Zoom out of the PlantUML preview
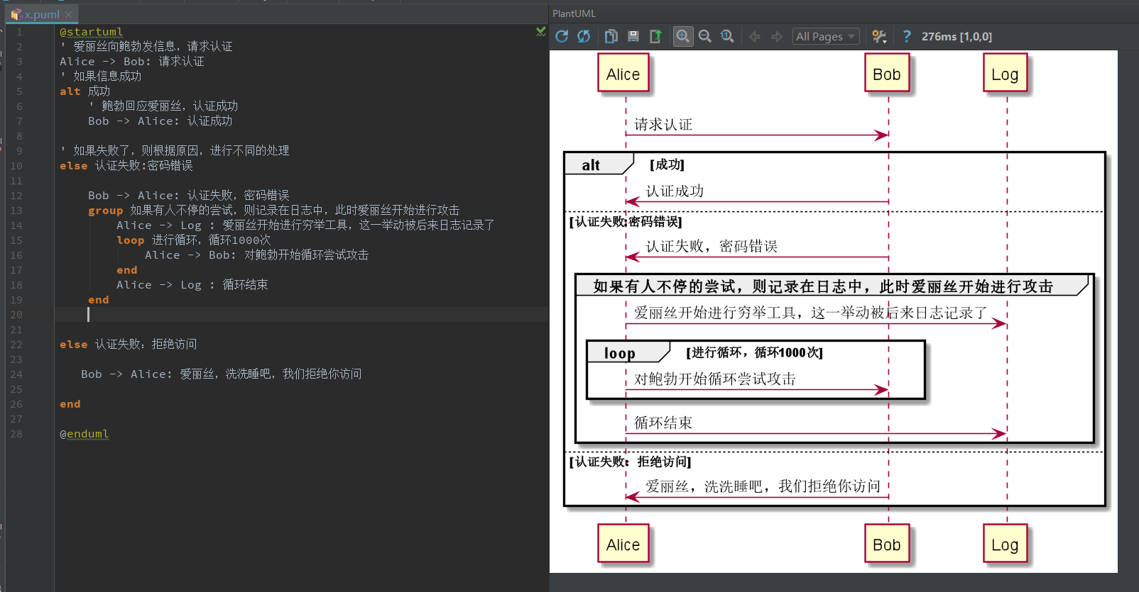The image size is (1139, 592). (705, 36)
